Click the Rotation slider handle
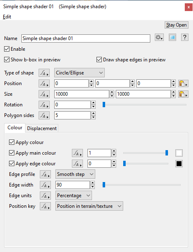193x252 pixels. pos(104,105)
